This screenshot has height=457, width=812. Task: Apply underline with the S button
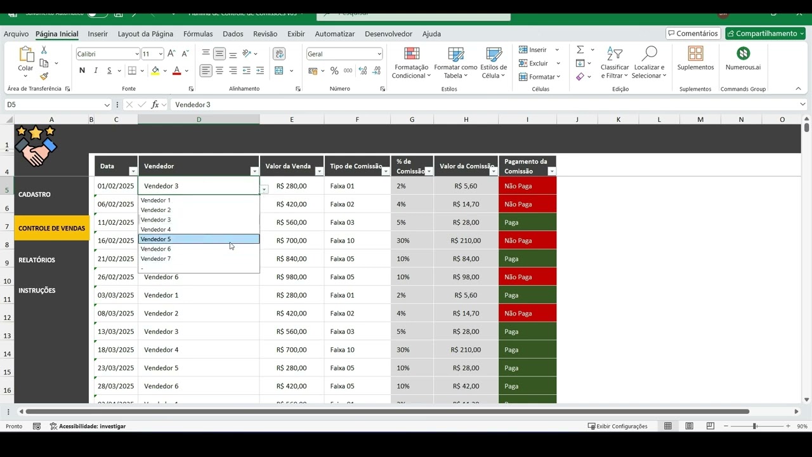click(x=109, y=70)
